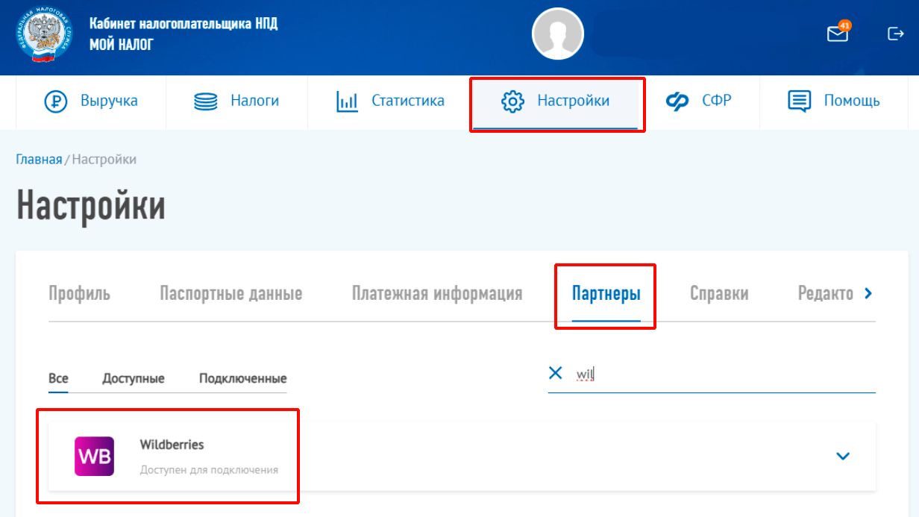Click the Доступен для подключения status text
This screenshot has width=919, height=517.
pos(209,470)
